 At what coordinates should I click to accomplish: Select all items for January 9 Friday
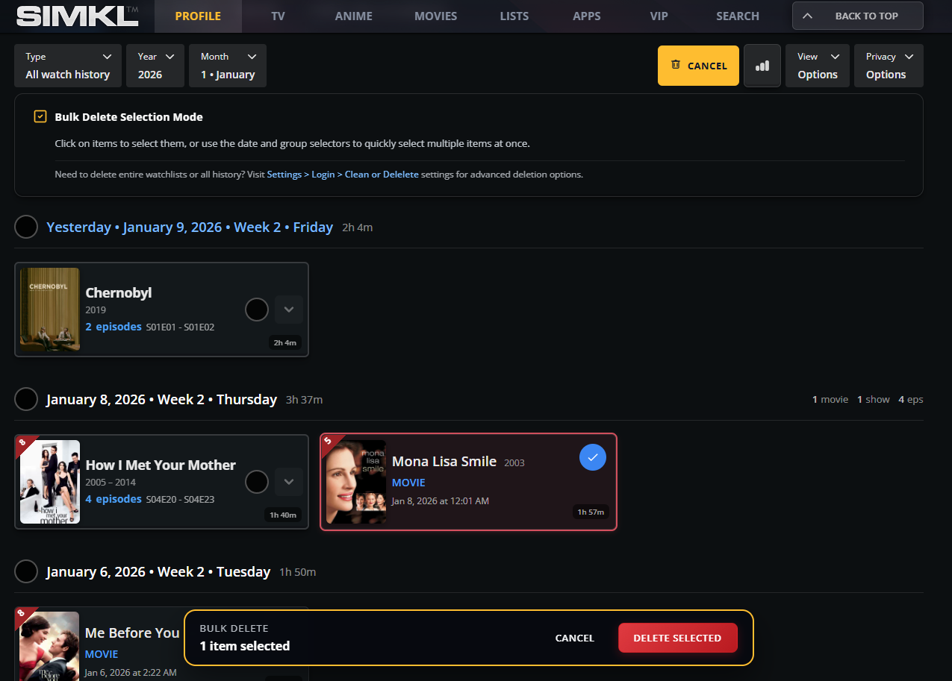tap(26, 227)
